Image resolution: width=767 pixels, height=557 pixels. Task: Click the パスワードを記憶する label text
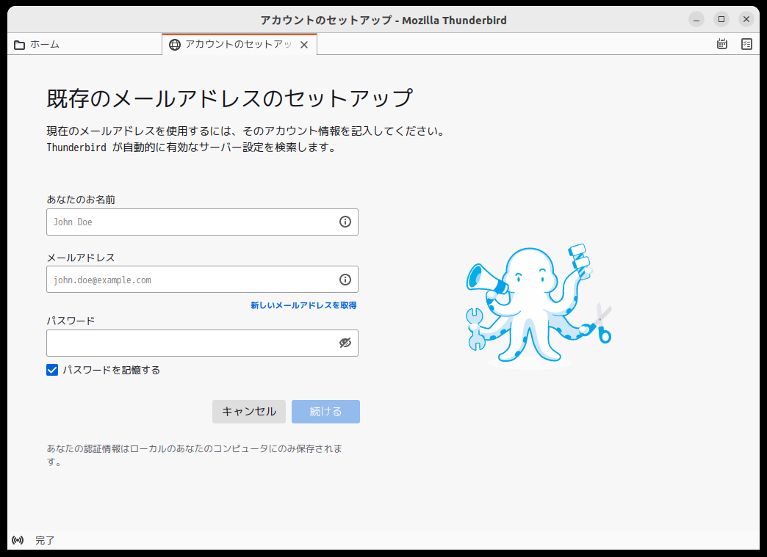[112, 371]
